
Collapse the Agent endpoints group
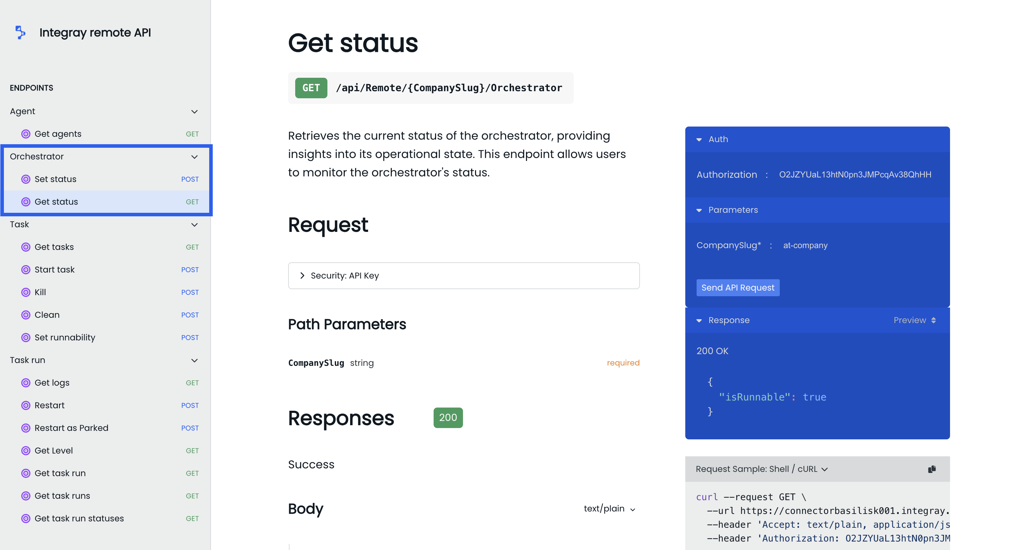[194, 112]
